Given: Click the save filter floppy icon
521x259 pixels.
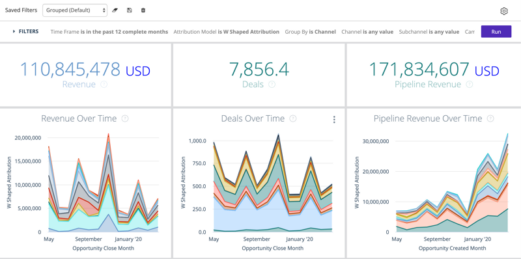Looking at the screenshot, I should 129,10.
